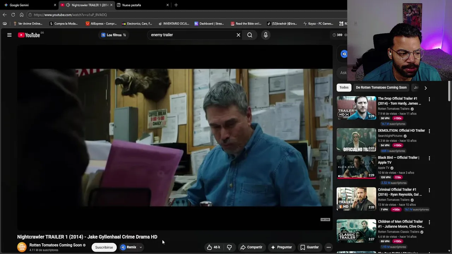Open Black Bird Official Trailer thumbnail
Viewport: 452px width, 254px height.
[356, 167]
